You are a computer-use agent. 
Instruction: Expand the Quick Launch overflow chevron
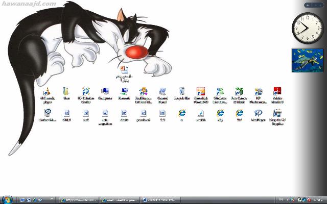pos(52,199)
